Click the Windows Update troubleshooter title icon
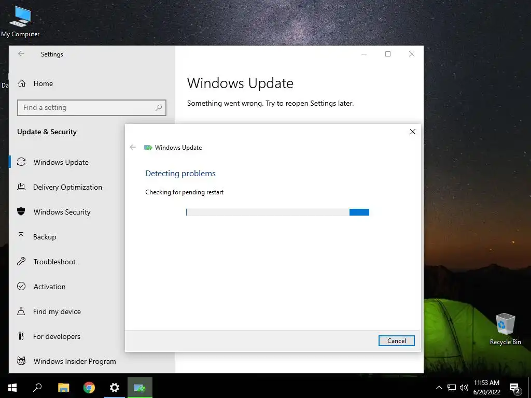The height and width of the screenshot is (398, 531). (x=148, y=148)
